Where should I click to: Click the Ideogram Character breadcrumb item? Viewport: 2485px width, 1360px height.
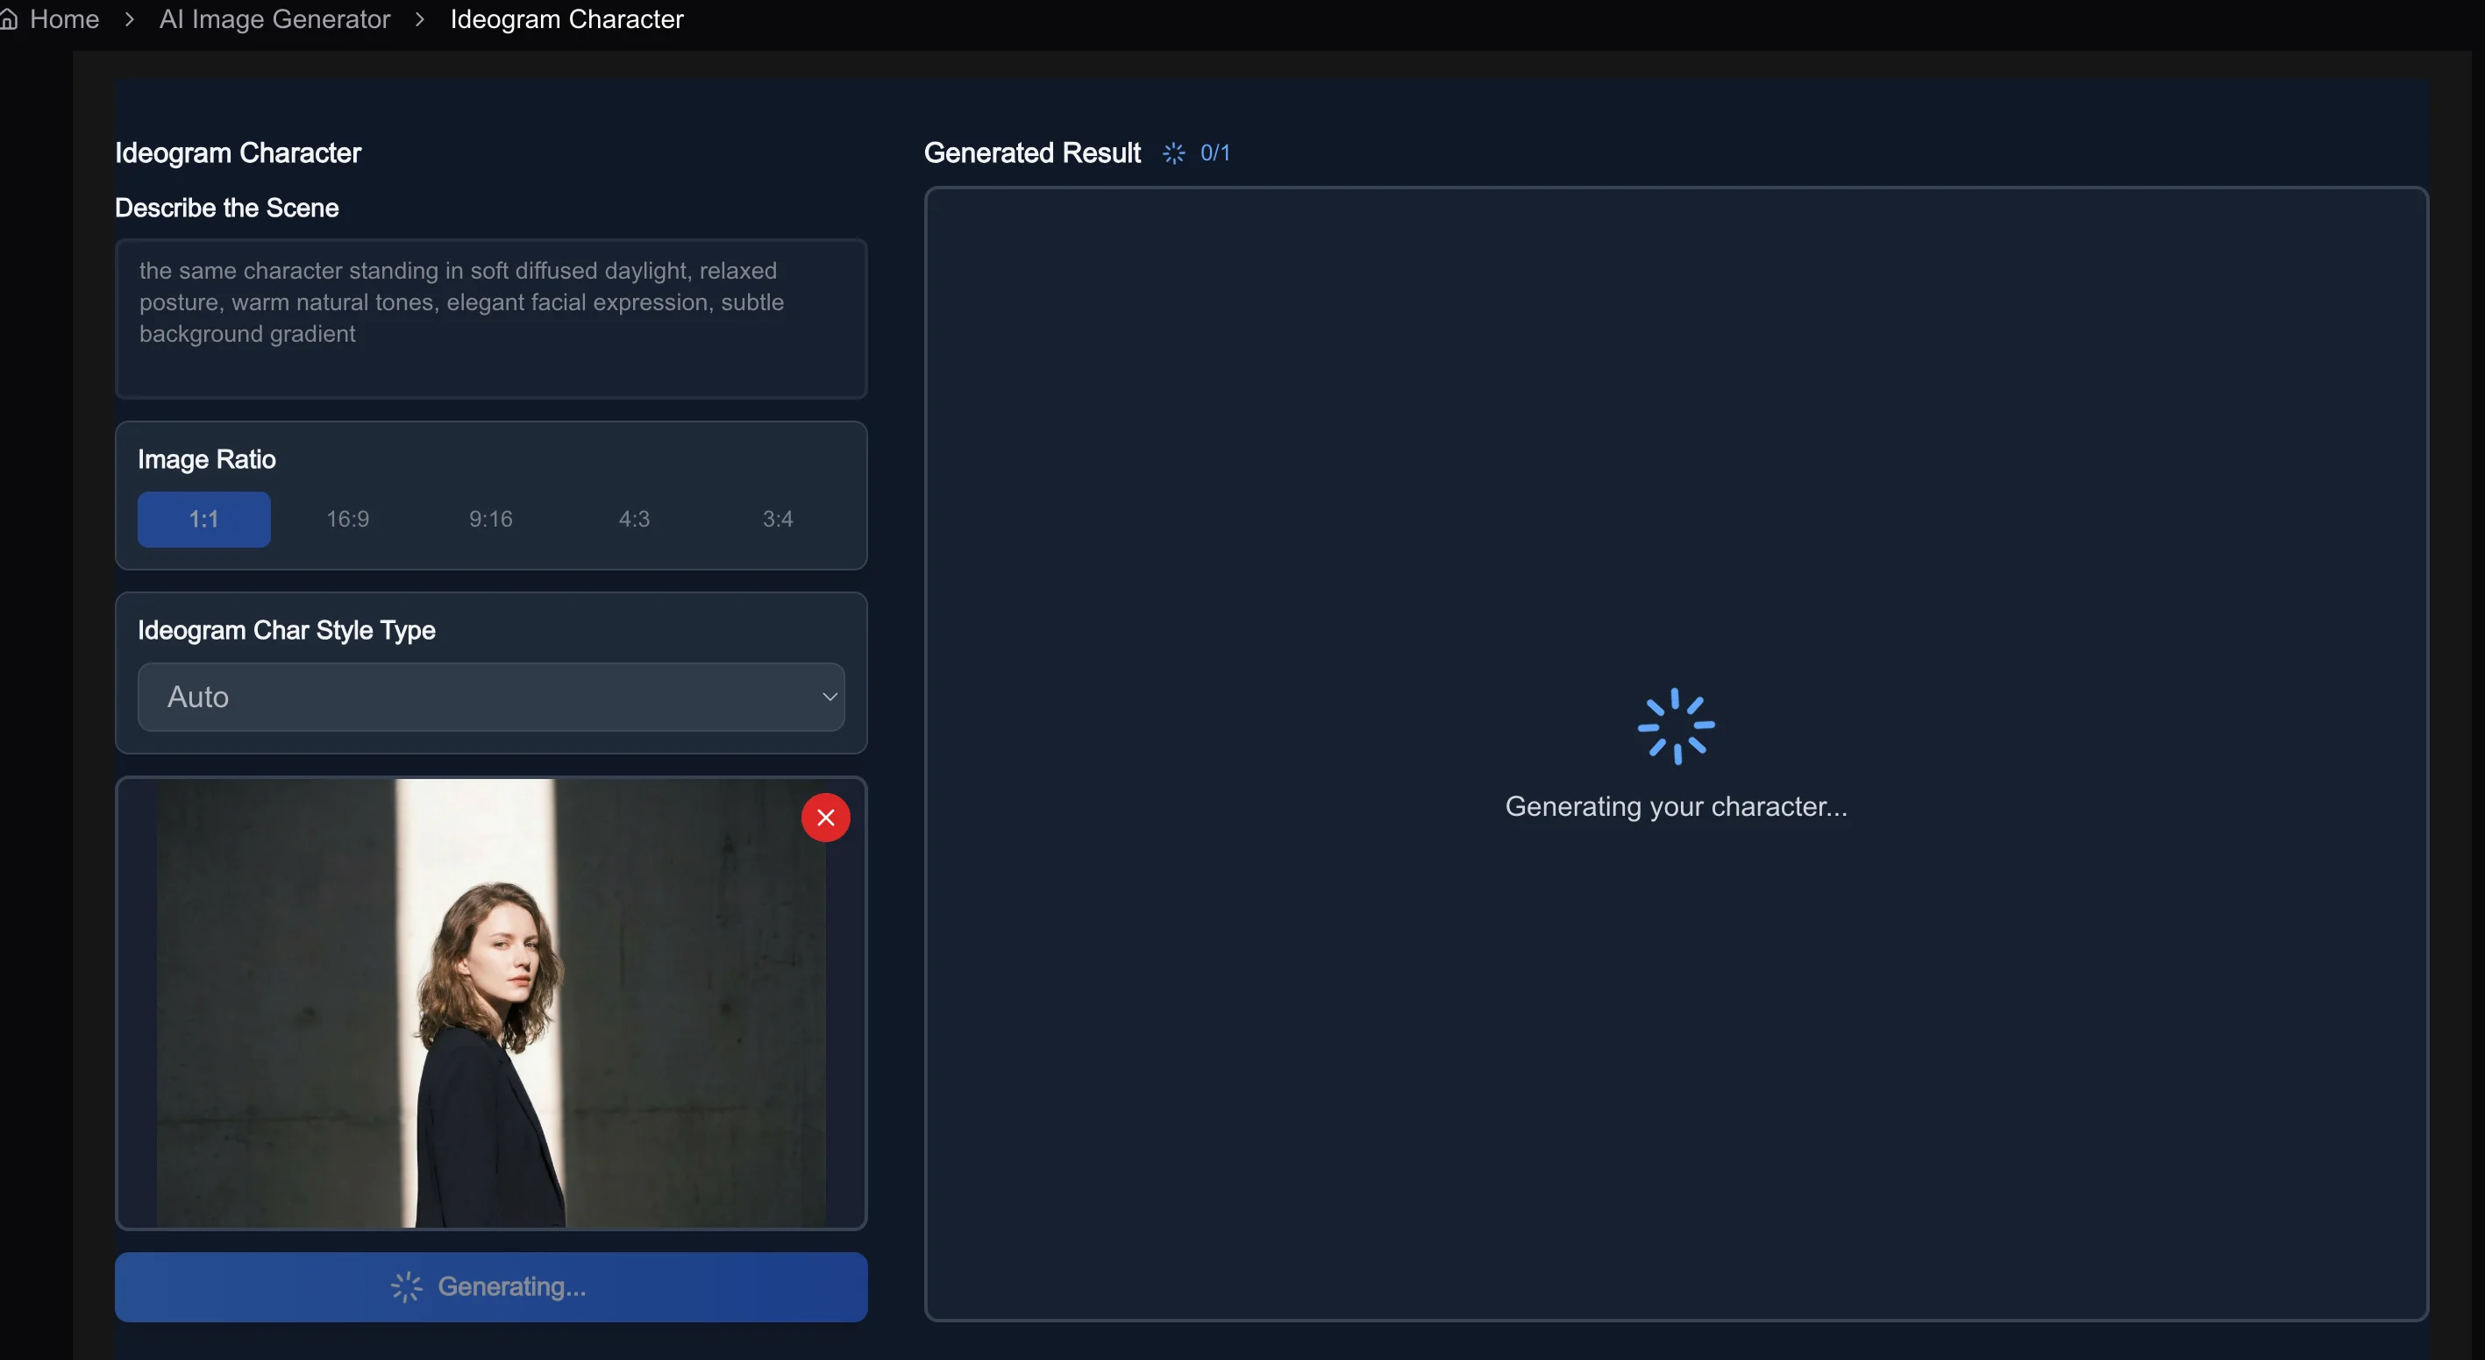[566, 19]
